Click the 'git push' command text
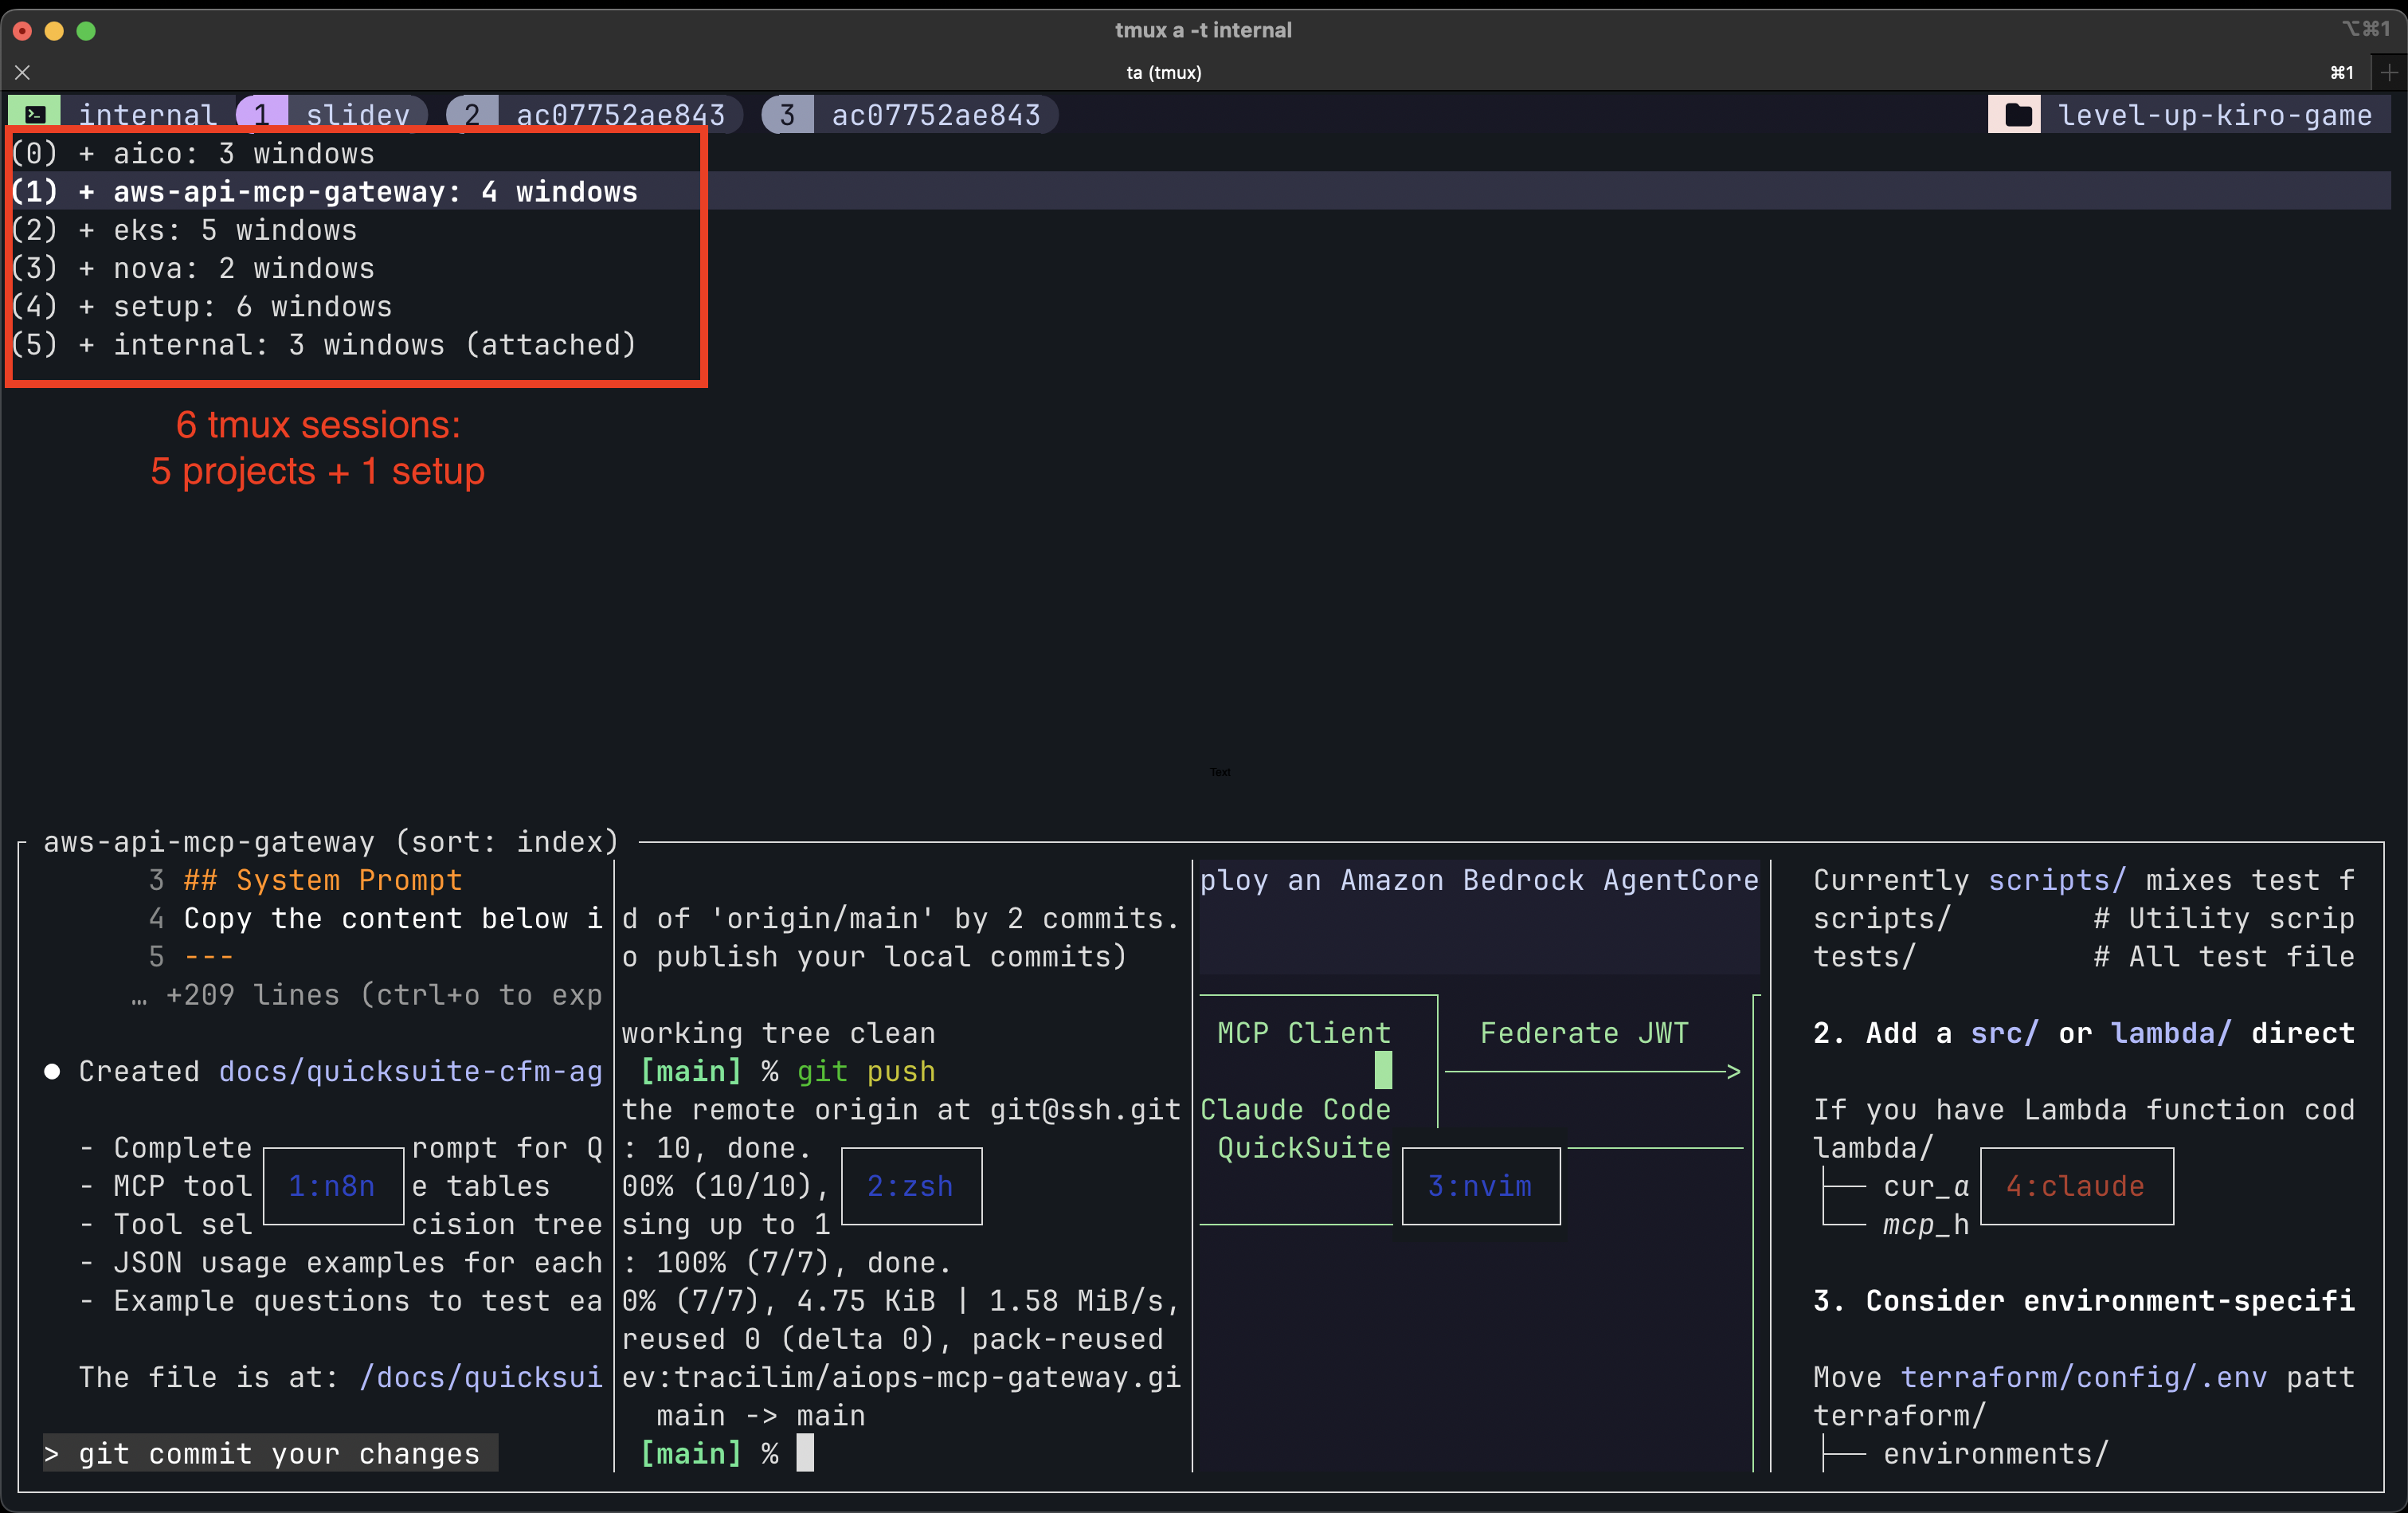Image resolution: width=2408 pixels, height=1513 pixels. [866, 1071]
